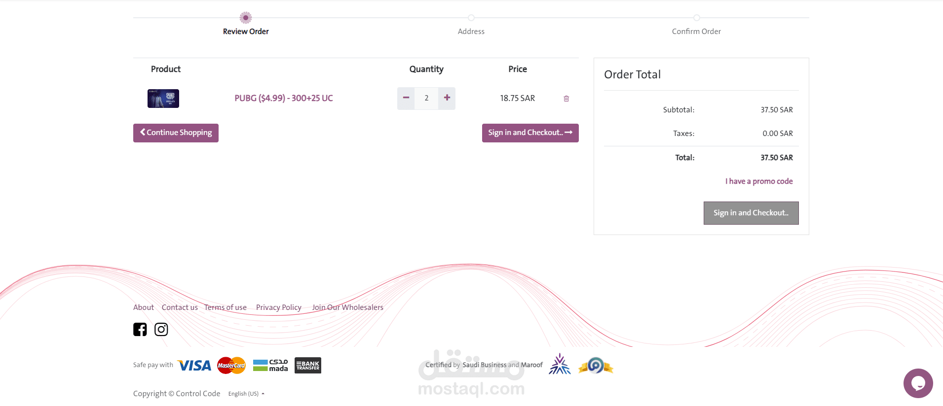The width and height of the screenshot is (943, 406).
Task: Open the Facebook social icon
Action: (140, 329)
